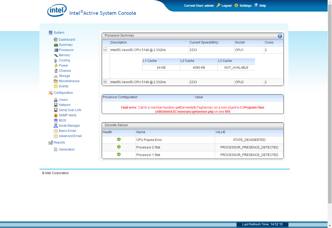Click the Configuration tools icon
Image resolution: width=332 pixels, height=228 pixels.
[51, 93]
